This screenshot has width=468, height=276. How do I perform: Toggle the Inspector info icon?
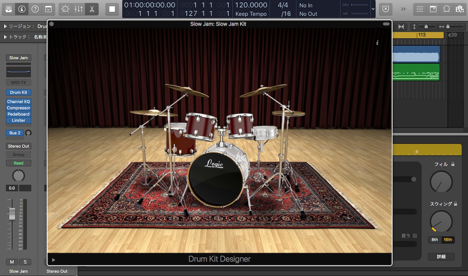[22, 9]
